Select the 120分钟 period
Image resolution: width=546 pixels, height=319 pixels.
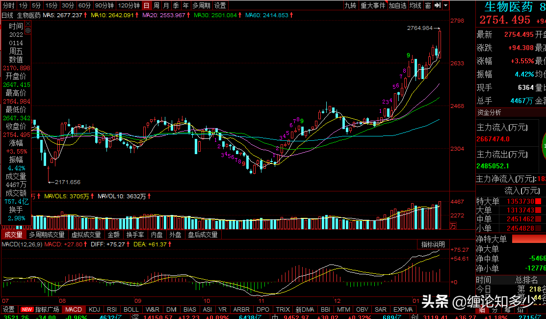129,5
